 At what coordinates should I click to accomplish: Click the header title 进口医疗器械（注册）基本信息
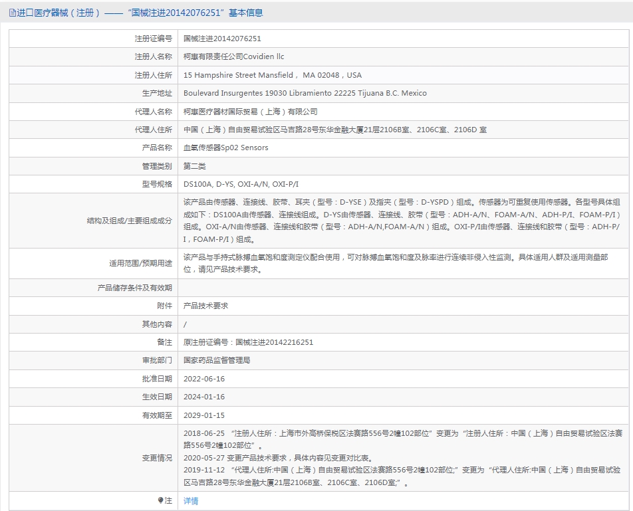tap(140, 13)
